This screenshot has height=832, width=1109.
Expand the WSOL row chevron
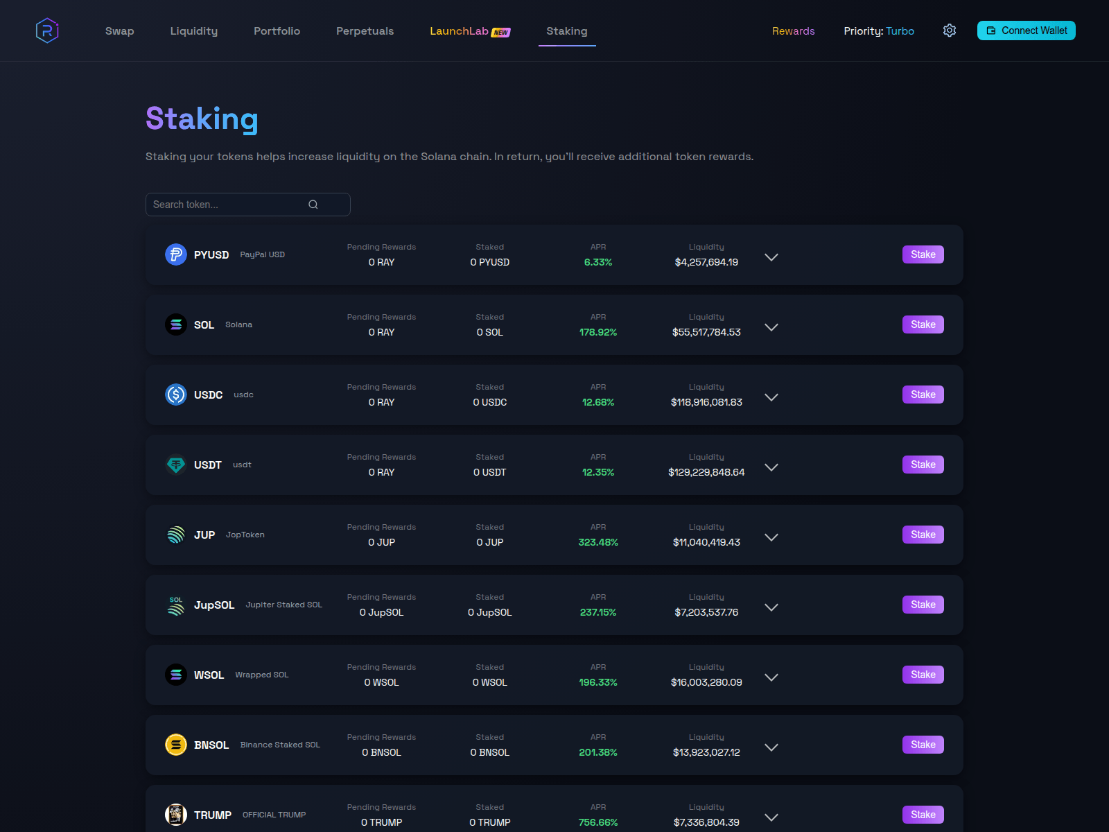[x=771, y=677]
